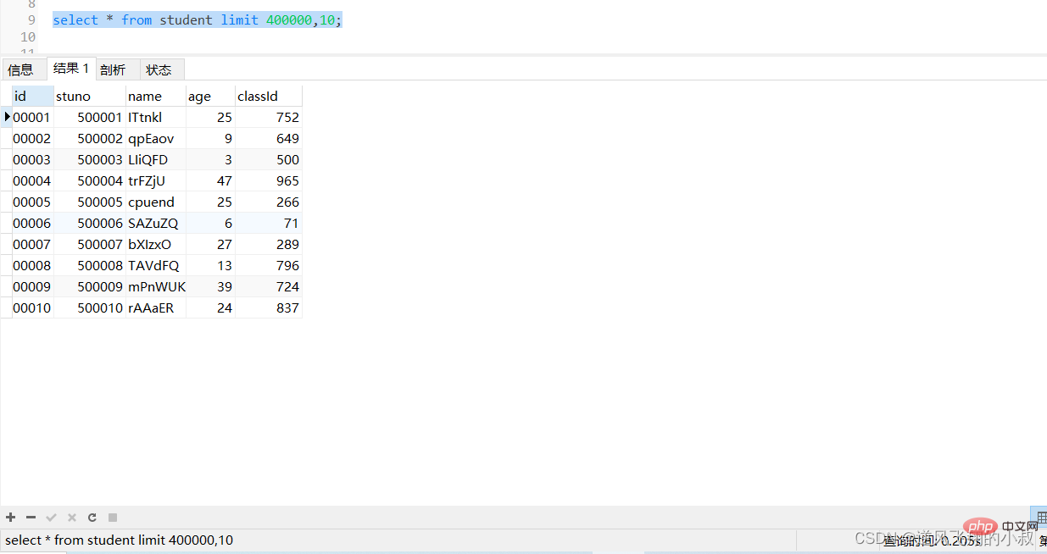Select age cell 39
Viewport: 1047px width, 554px height.
click(211, 286)
